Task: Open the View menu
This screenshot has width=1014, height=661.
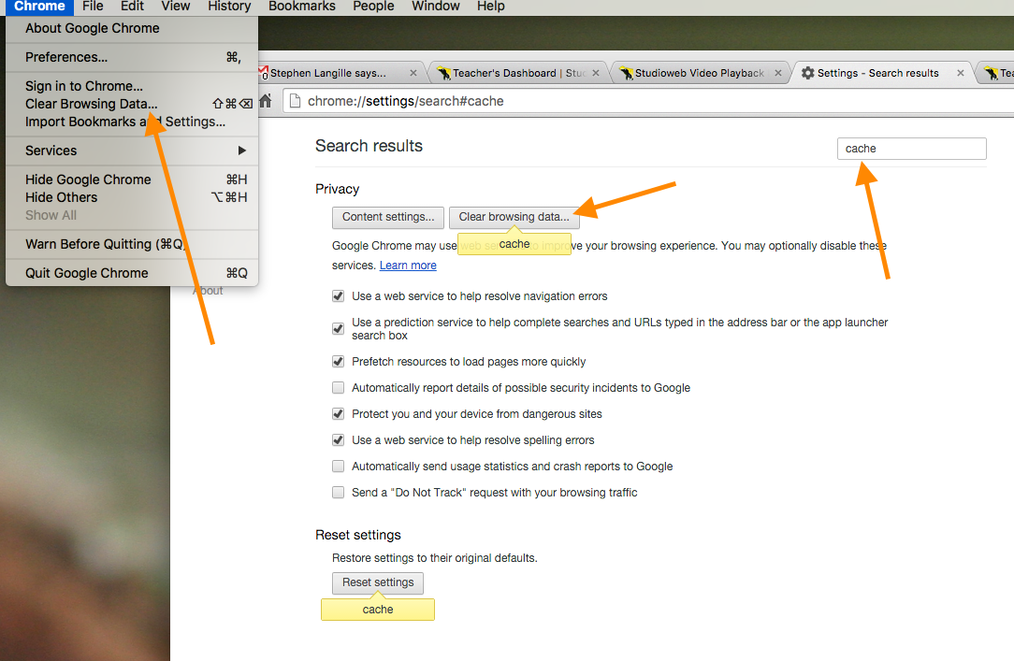Action: tap(175, 7)
